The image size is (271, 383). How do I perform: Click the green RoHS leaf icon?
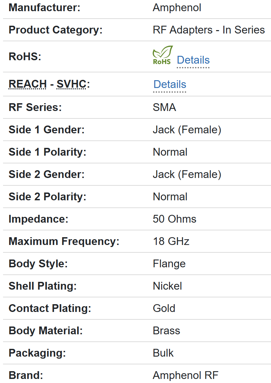162,55
